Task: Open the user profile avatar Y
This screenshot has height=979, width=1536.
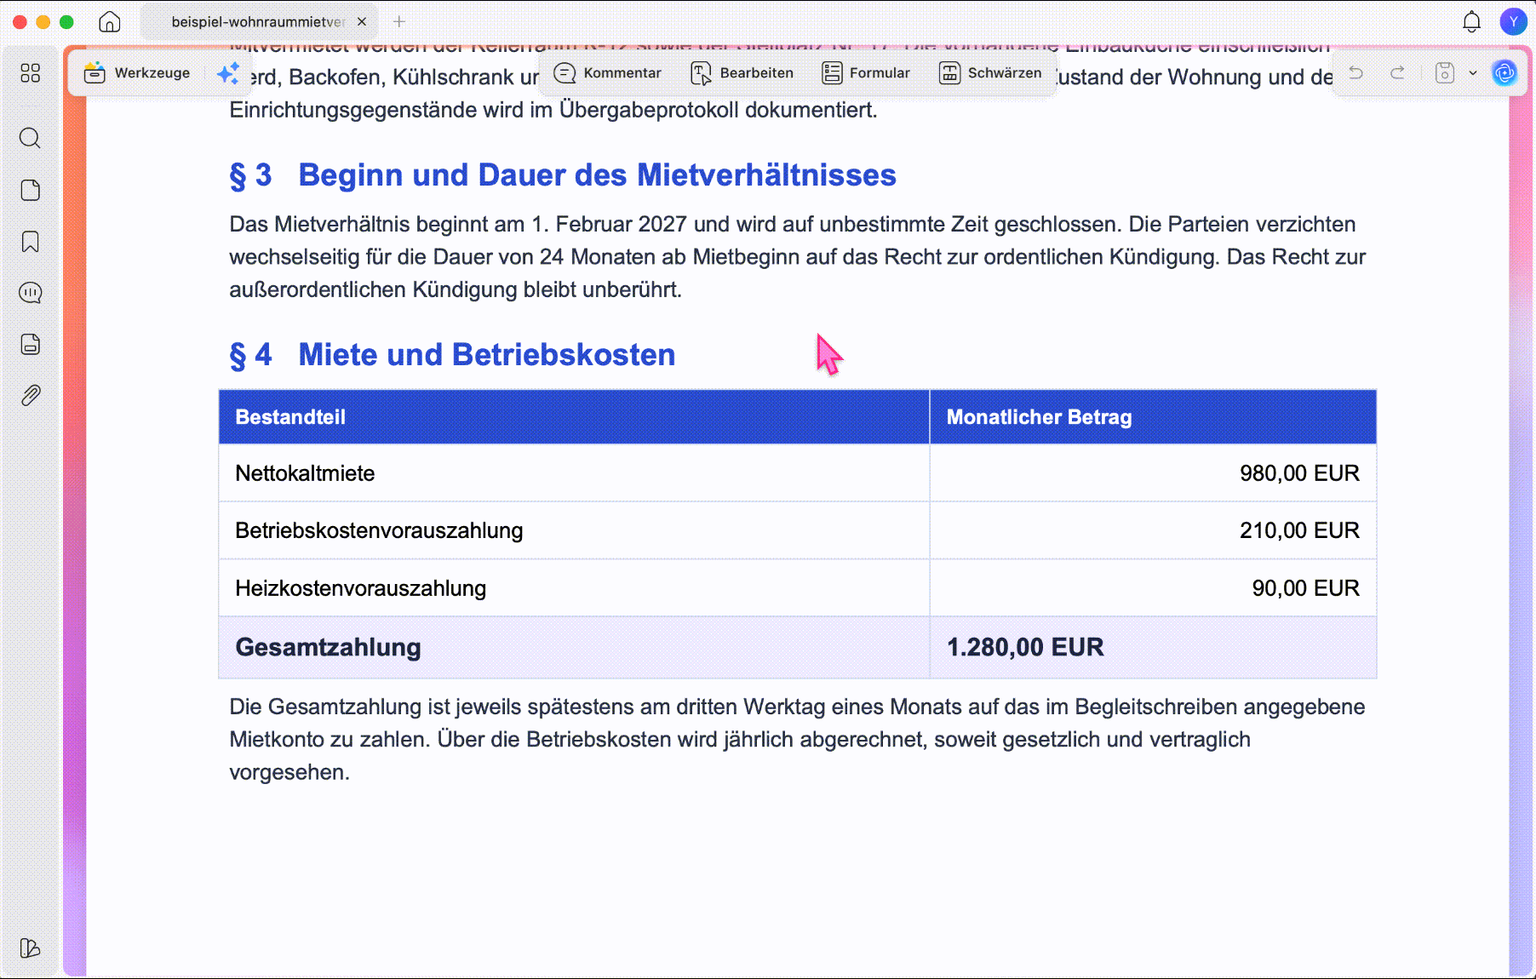Action: [1513, 22]
